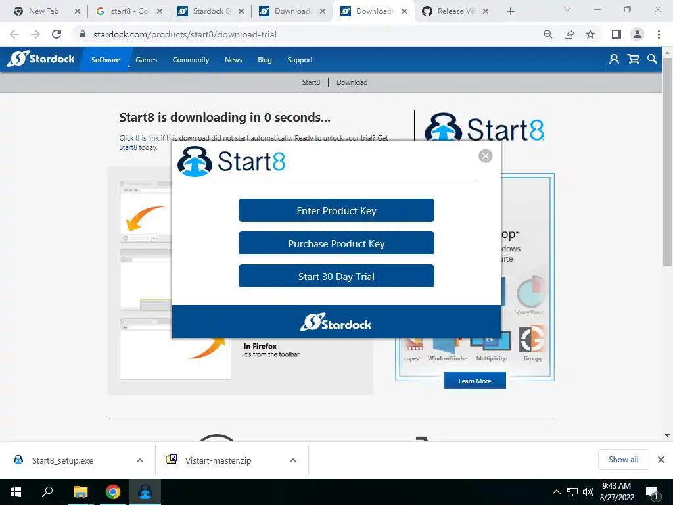Click the Chrome taskbar icon
673x505 pixels.
tap(113, 492)
